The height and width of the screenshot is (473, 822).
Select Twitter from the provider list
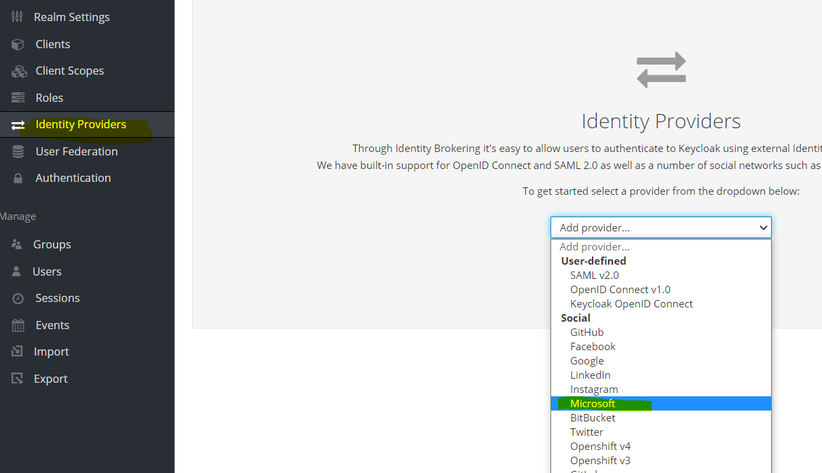click(586, 432)
